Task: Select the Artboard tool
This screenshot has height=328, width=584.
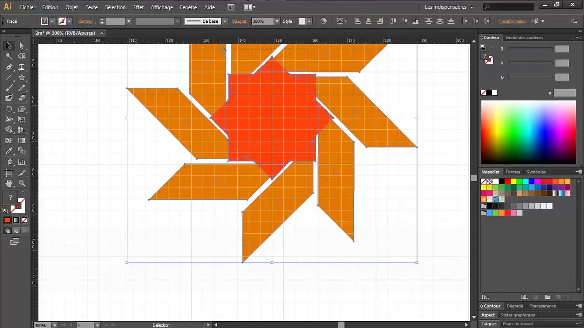Action: click(x=9, y=173)
